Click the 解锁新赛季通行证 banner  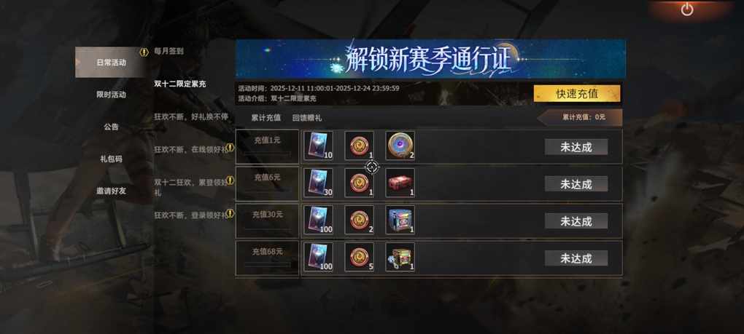[x=430, y=59]
